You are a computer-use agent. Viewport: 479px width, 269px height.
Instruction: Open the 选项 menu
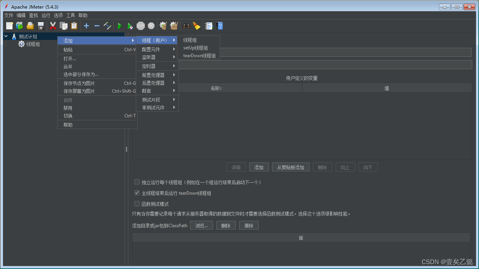(x=58, y=15)
